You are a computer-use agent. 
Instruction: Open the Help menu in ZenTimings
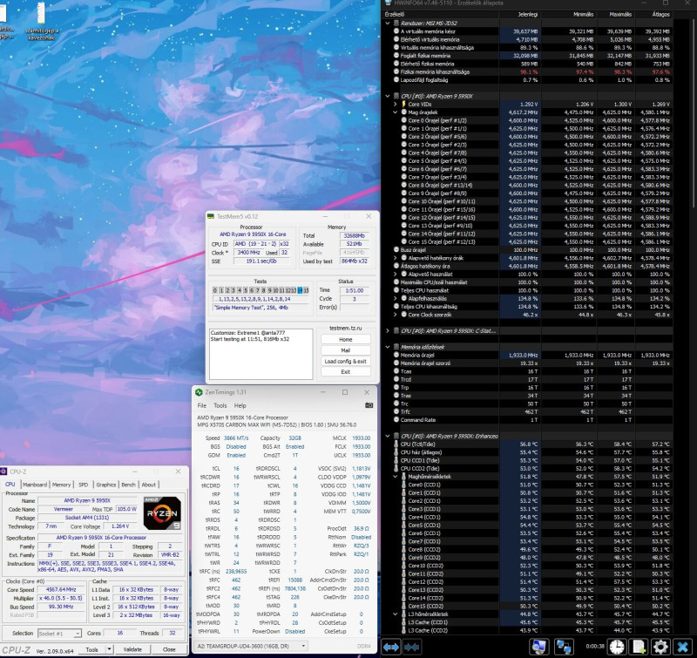(240, 405)
